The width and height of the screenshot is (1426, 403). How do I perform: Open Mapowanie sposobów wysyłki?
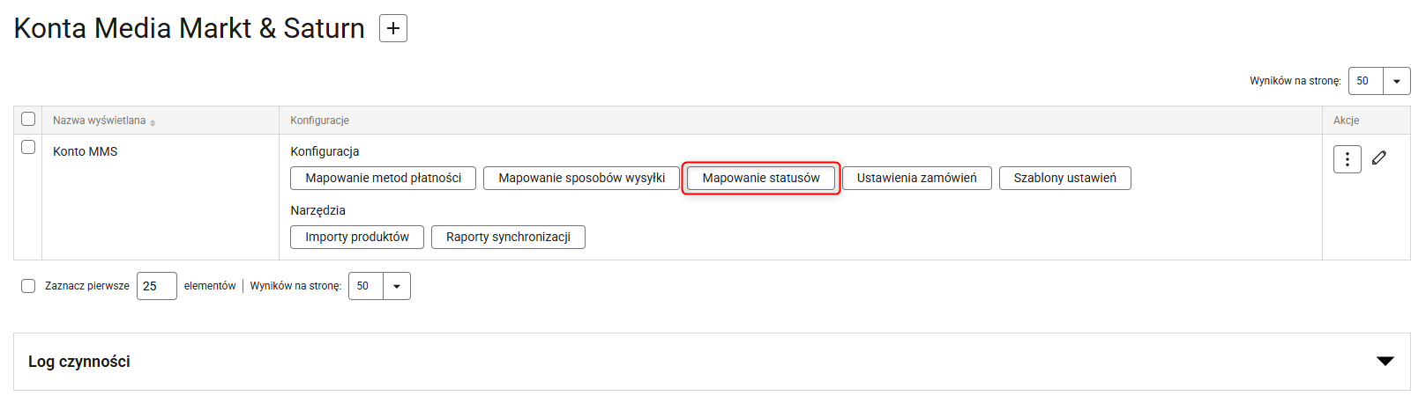(581, 178)
